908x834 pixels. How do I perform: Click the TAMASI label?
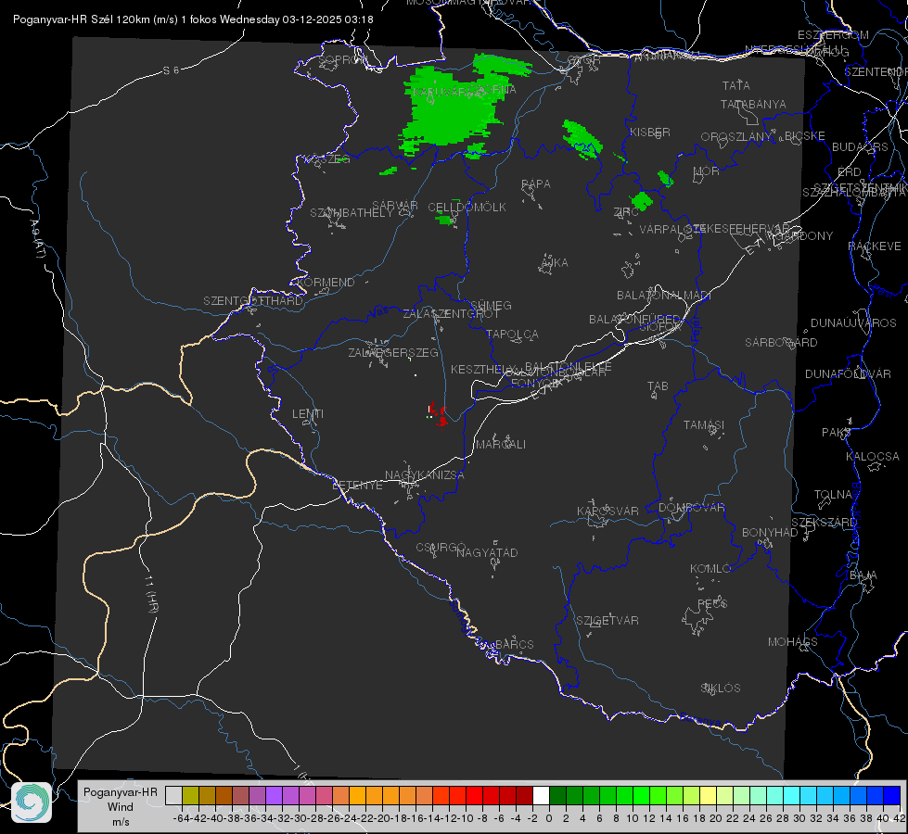click(704, 424)
